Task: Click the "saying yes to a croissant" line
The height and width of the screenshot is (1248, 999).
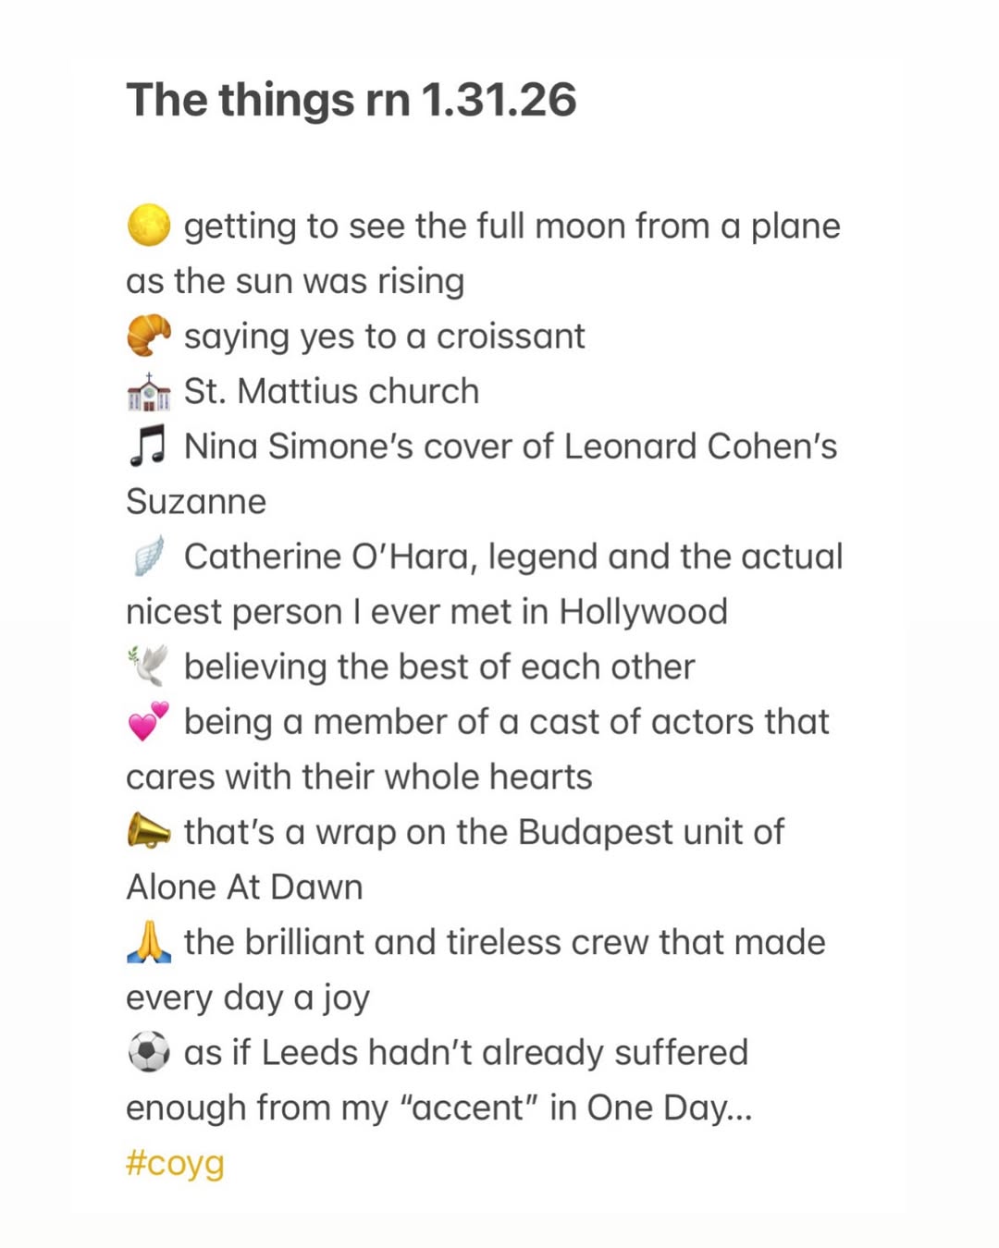Action: [x=384, y=336]
